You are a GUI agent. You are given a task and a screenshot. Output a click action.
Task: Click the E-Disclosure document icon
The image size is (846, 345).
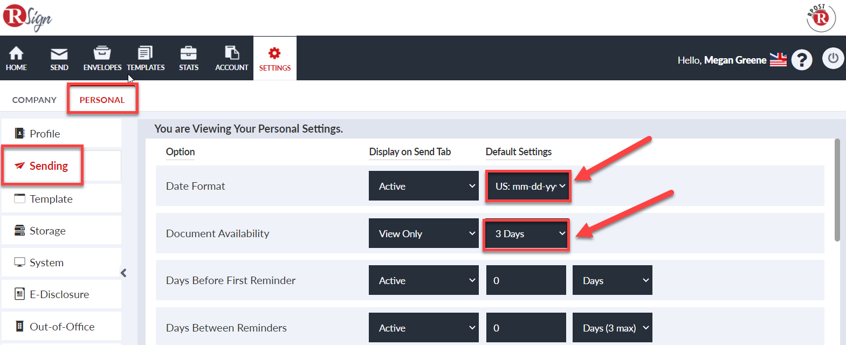20,294
